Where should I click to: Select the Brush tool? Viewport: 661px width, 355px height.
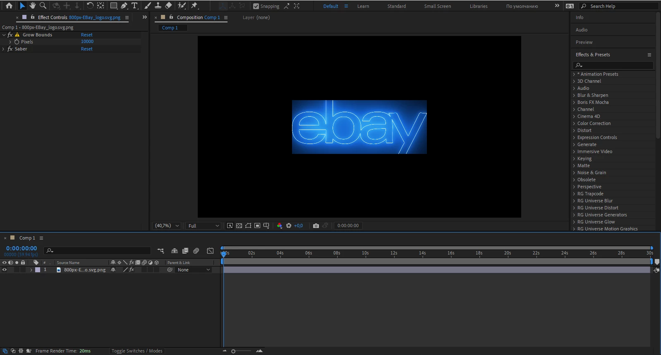point(148,6)
